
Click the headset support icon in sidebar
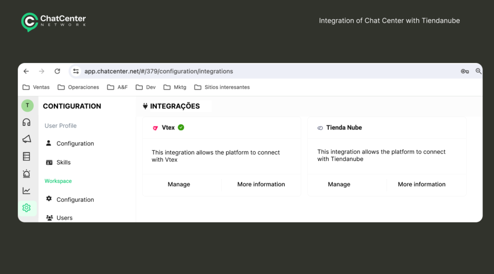click(x=27, y=122)
